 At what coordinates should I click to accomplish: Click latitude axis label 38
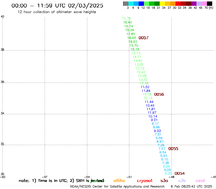pyautogui.click(x=2, y=50)
